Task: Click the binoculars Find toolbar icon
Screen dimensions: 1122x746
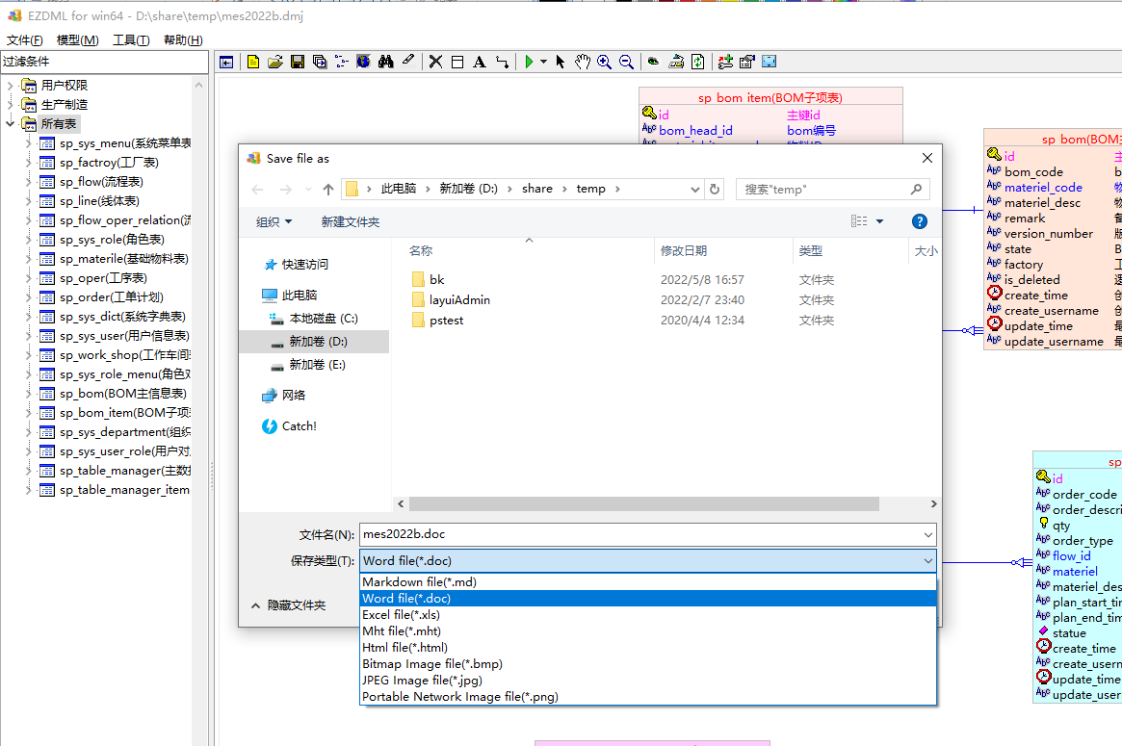Action: pyautogui.click(x=385, y=63)
